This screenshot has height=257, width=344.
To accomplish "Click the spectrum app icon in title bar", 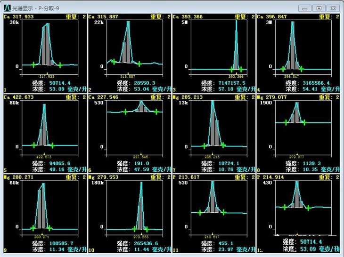I will 7,8.
